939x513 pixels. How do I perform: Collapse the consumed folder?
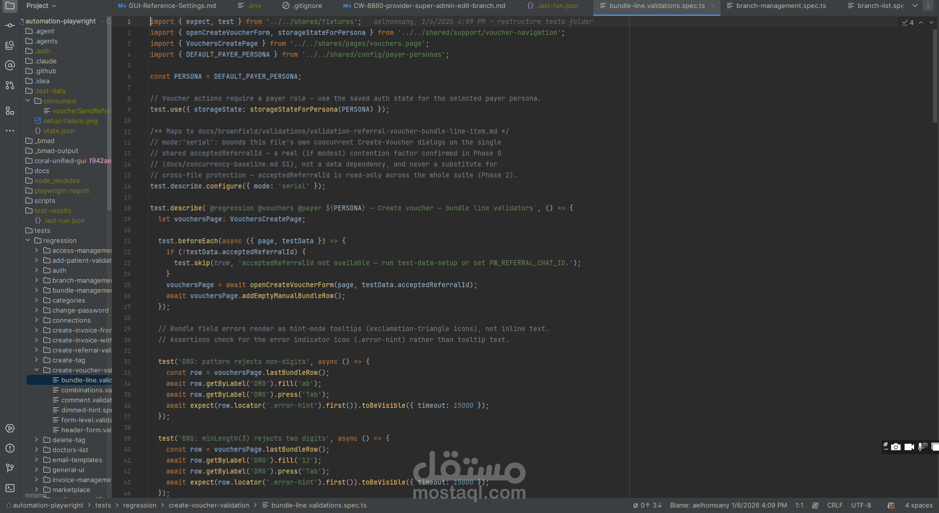(x=28, y=101)
